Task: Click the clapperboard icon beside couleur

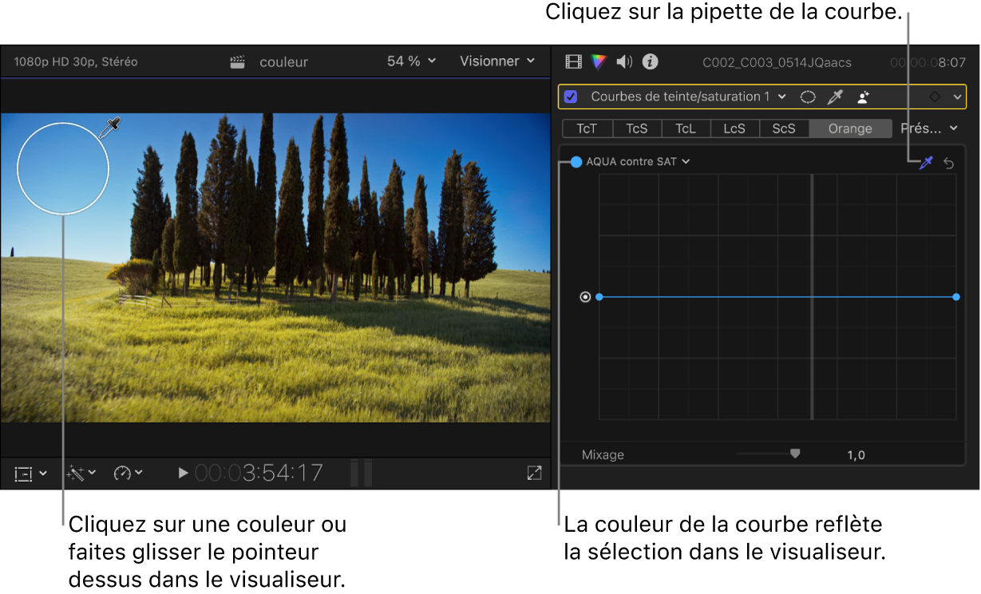Action: (237, 62)
